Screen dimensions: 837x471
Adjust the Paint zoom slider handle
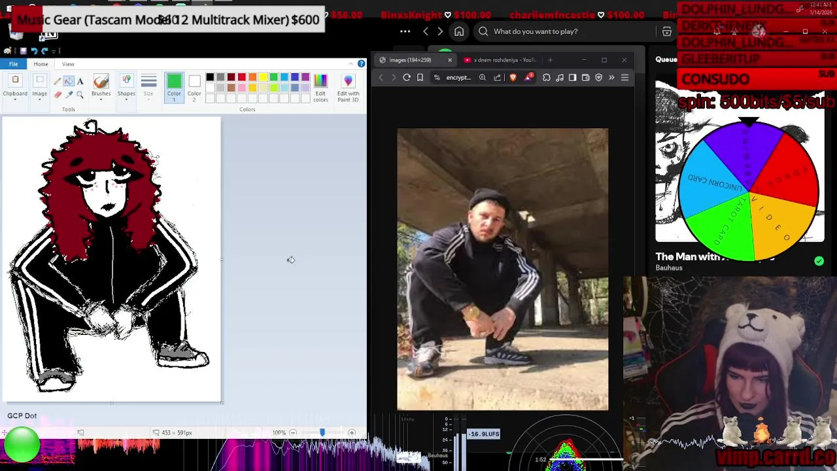click(322, 432)
